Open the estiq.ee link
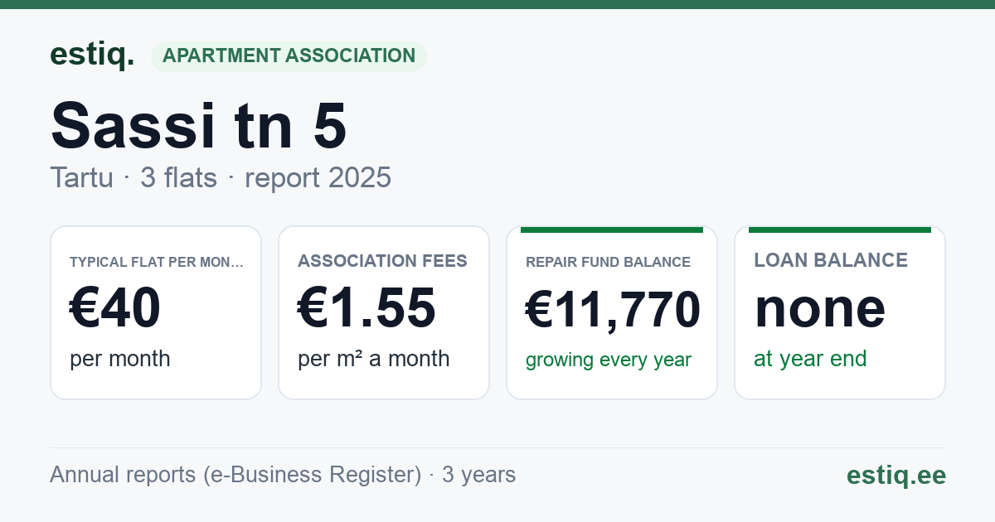The height and width of the screenshot is (522, 995). (x=895, y=475)
